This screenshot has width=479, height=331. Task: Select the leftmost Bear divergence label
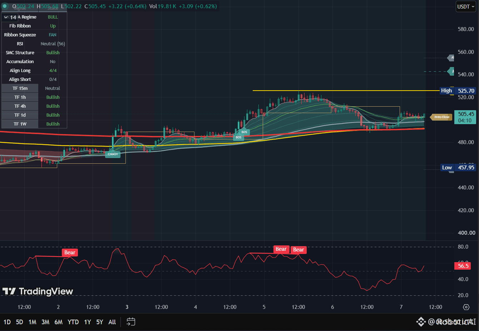pos(70,253)
